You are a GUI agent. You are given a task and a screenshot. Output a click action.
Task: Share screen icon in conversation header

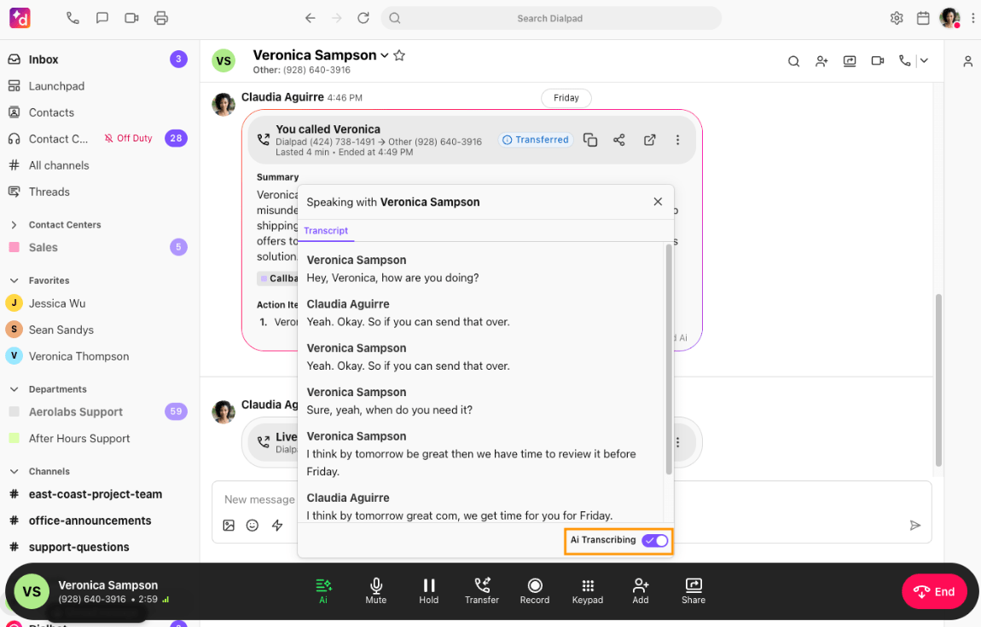[850, 61]
